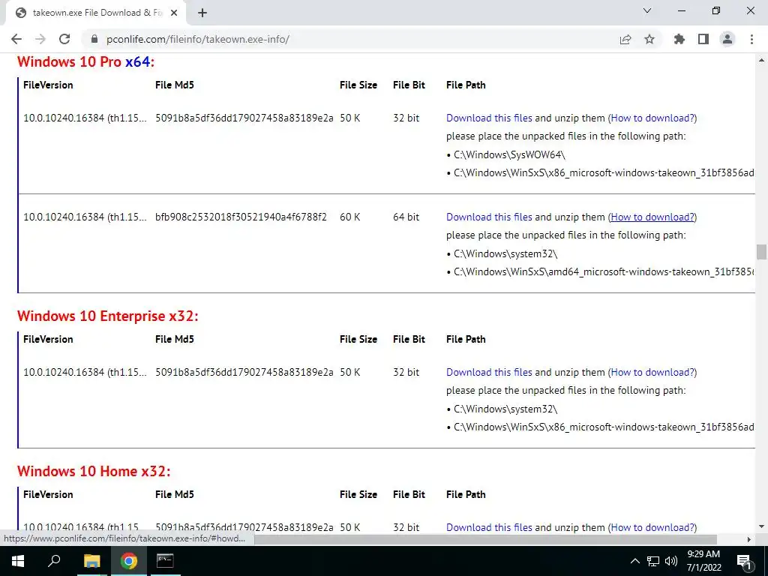Click the scroll up arrow of vertical scrollbar

761,60
